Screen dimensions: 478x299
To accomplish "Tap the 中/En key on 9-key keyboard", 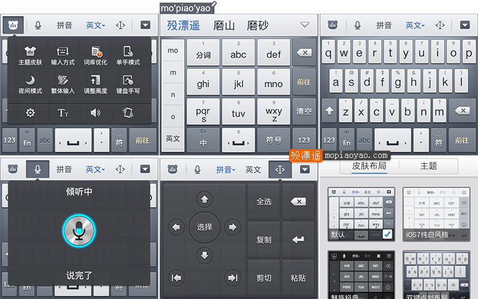I will 203,140.
